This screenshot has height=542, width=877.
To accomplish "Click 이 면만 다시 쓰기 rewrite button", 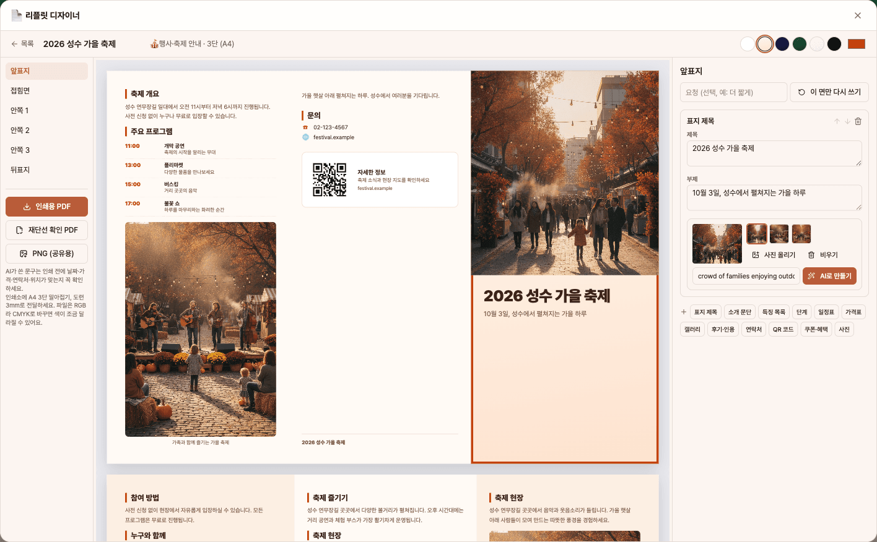I will coord(829,92).
